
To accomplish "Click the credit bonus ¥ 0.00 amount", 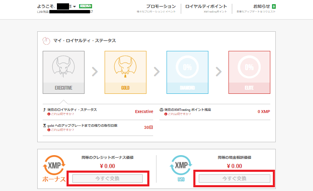I will pos(108,166).
